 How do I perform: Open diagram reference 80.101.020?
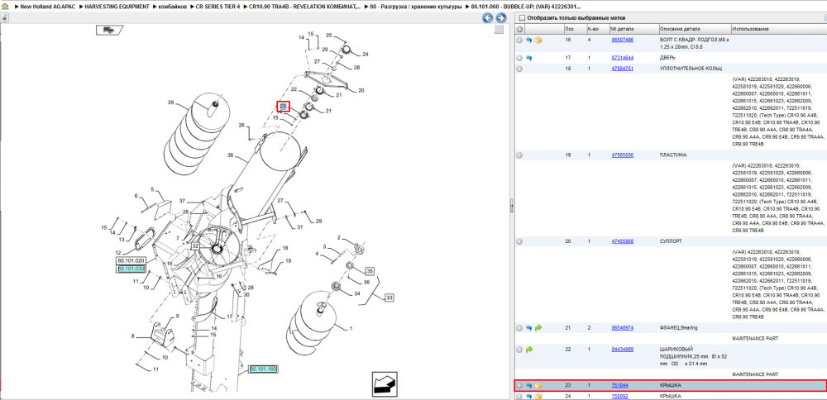131,261
